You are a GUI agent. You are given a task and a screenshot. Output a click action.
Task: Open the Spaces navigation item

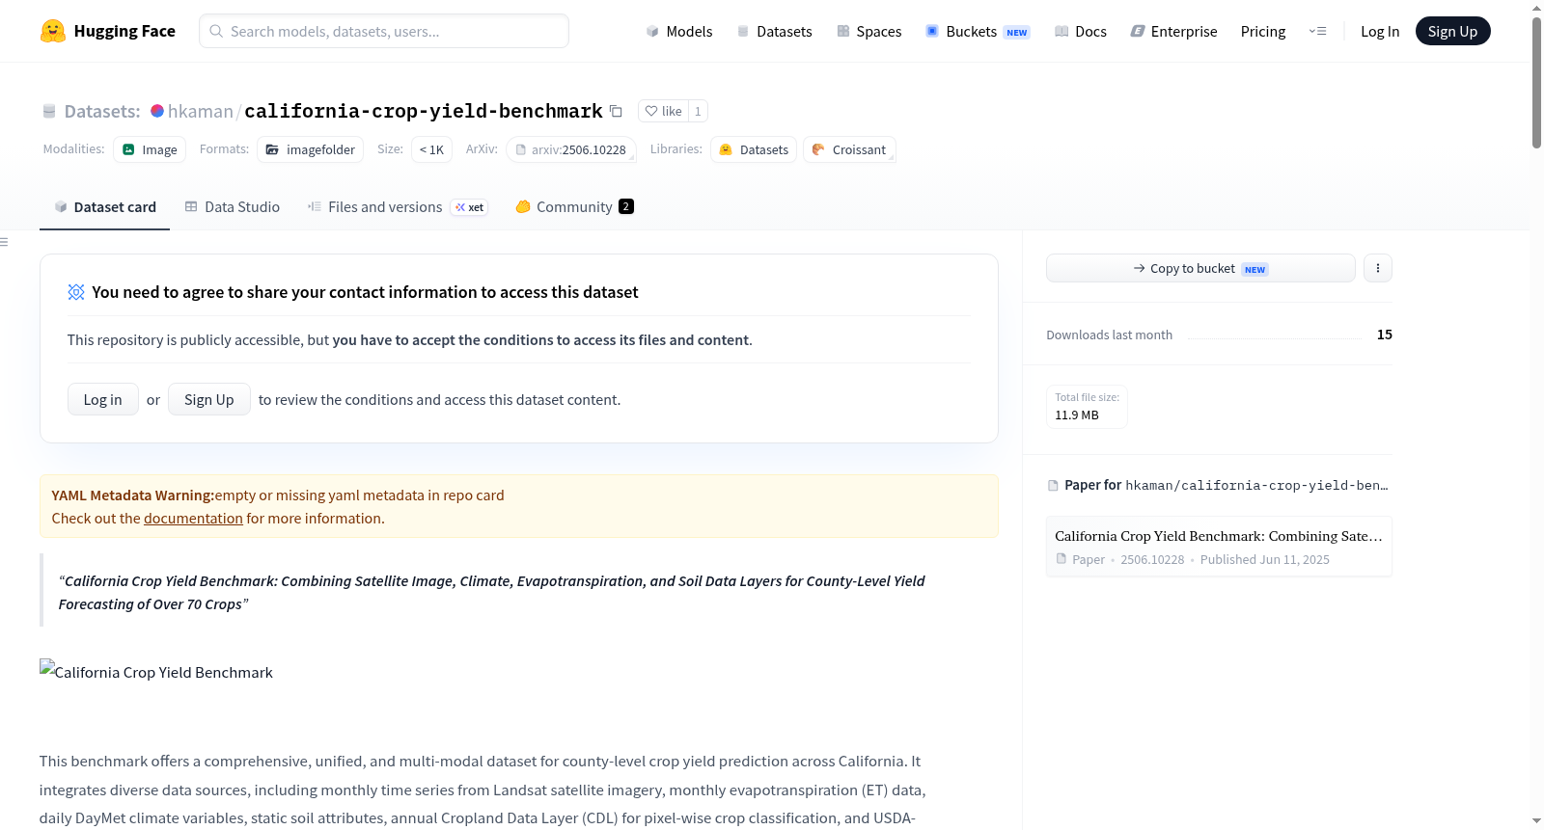click(868, 31)
